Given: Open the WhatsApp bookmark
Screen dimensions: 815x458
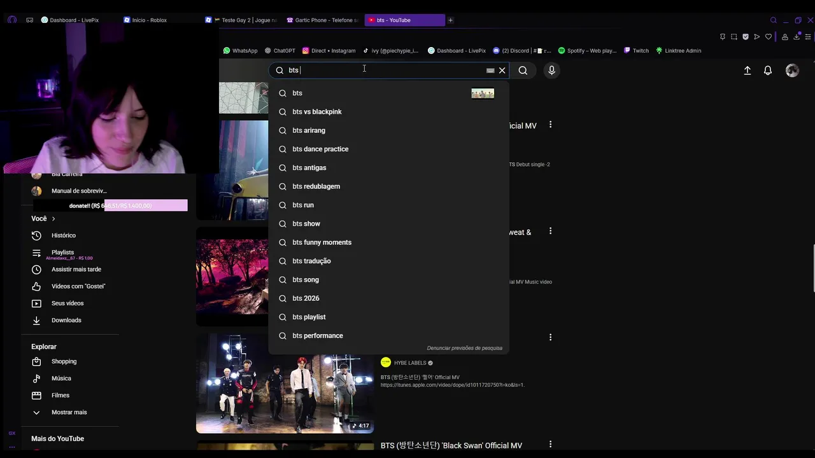Looking at the screenshot, I should (240, 50).
